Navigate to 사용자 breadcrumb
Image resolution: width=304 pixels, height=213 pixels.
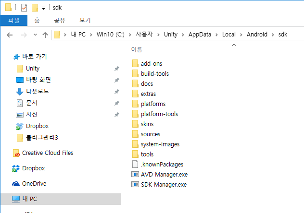pyautogui.click(x=144, y=35)
